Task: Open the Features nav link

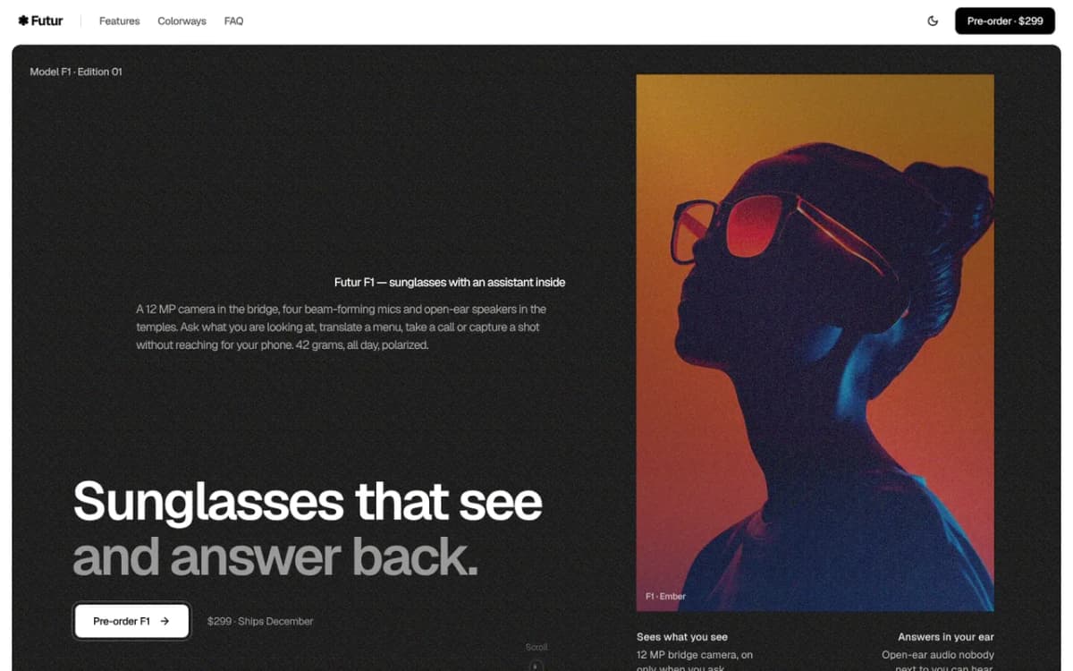Action: [x=119, y=21]
